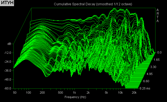Click the 1.65 time axis value
Screen dimensions: 167x102
[x=156, y=60]
